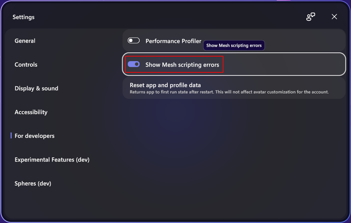View the Spheres (dev) section
The image size is (351, 223).
tap(33, 183)
